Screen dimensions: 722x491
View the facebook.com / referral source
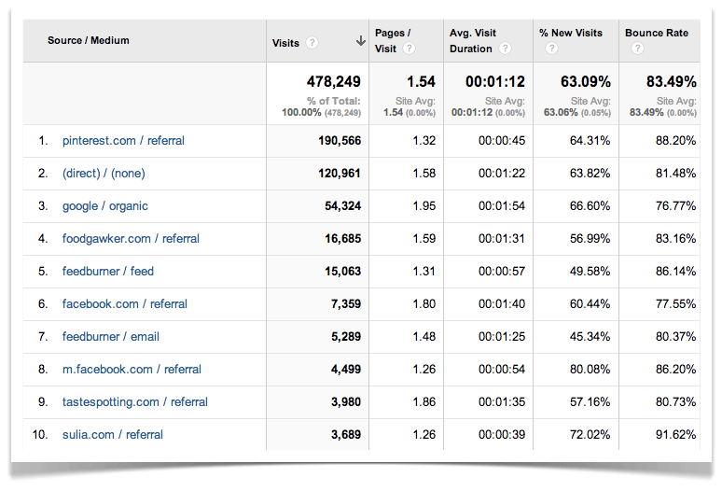click(125, 304)
